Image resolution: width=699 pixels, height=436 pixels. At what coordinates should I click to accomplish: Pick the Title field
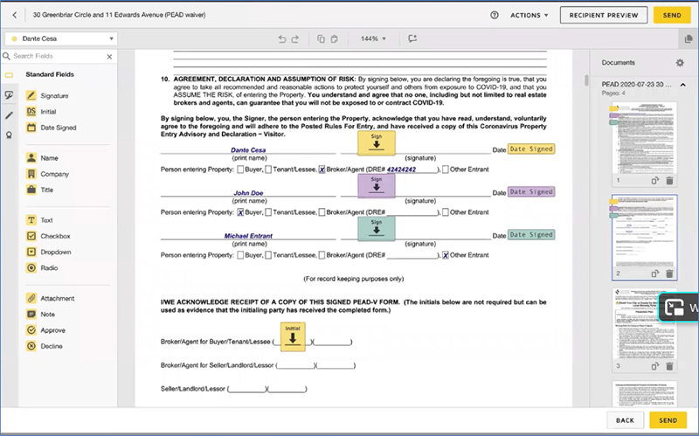tap(39, 190)
